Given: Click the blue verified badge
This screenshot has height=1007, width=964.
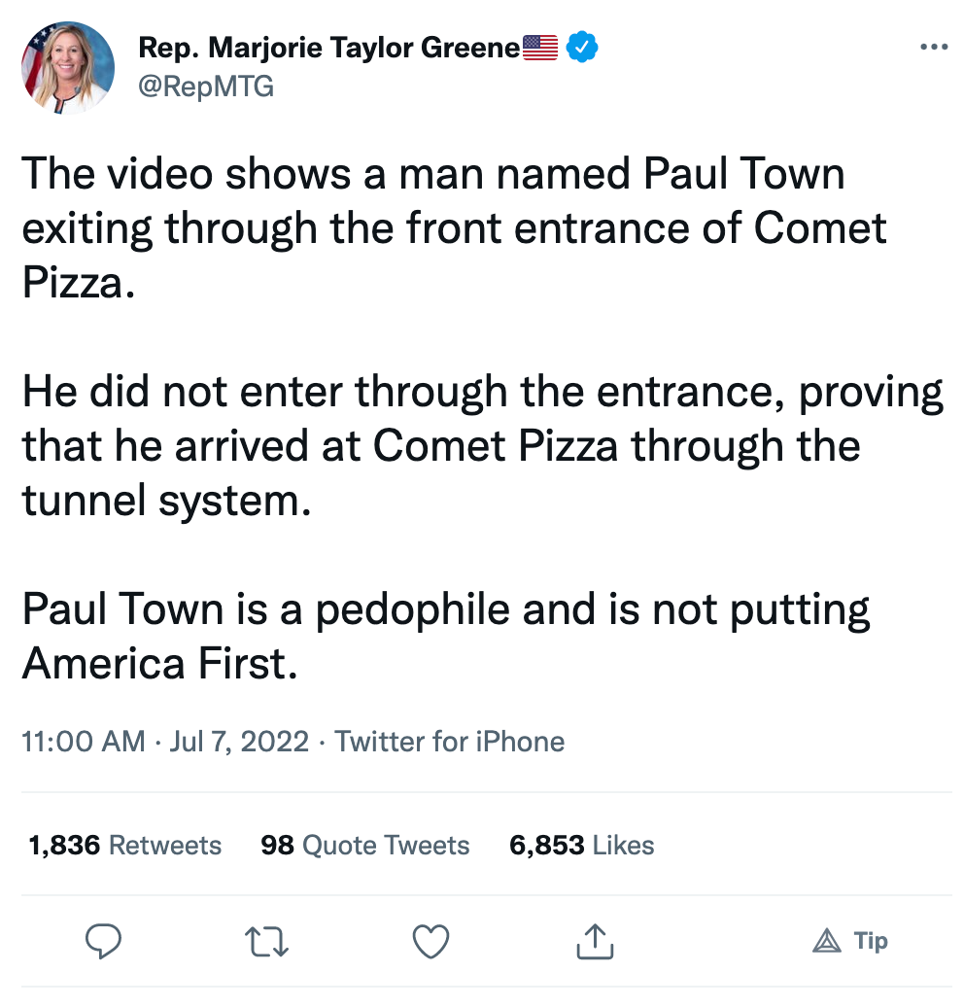Looking at the screenshot, I should (x=581, y=47).
